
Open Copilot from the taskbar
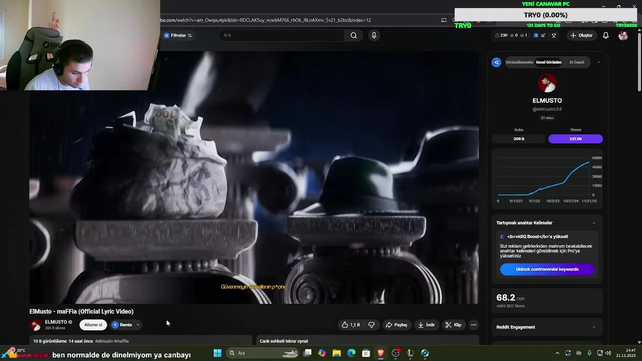(x=322, y=353)
